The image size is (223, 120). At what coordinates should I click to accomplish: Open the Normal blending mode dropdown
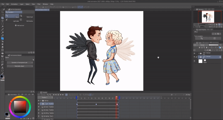click(203, 45)
